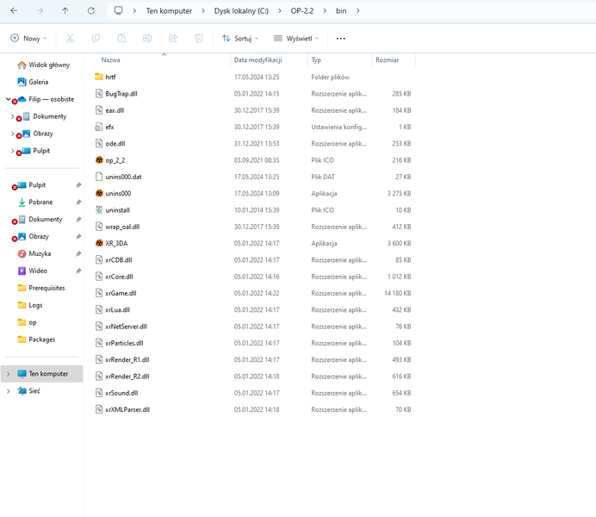
Task: Click the XR_3DA application icon
Action: (x=99, y=243)
